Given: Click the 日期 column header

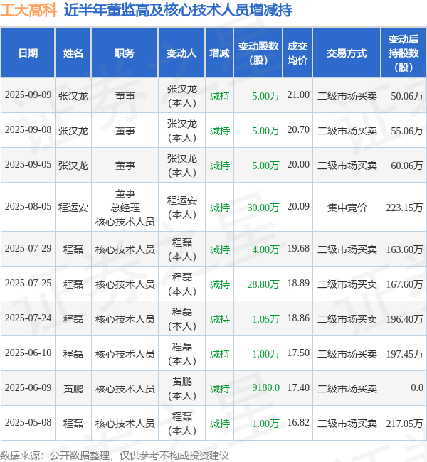Looking at the screenshot, I should 28,53.
